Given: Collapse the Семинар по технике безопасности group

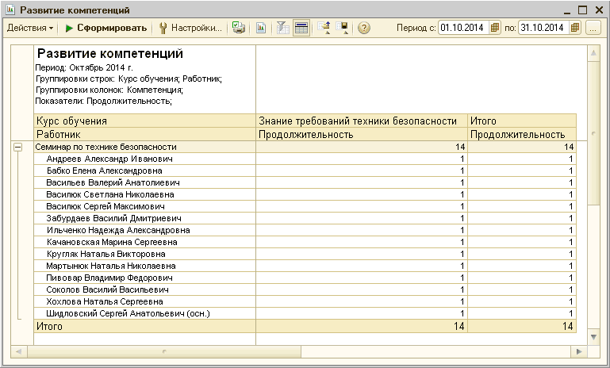Looking at the screenshot, I should click(18, 147).
